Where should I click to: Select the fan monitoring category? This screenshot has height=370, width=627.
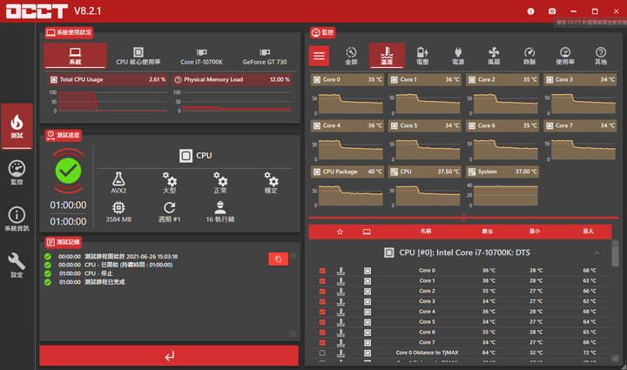pyautogui.click(x=494, y=56)
